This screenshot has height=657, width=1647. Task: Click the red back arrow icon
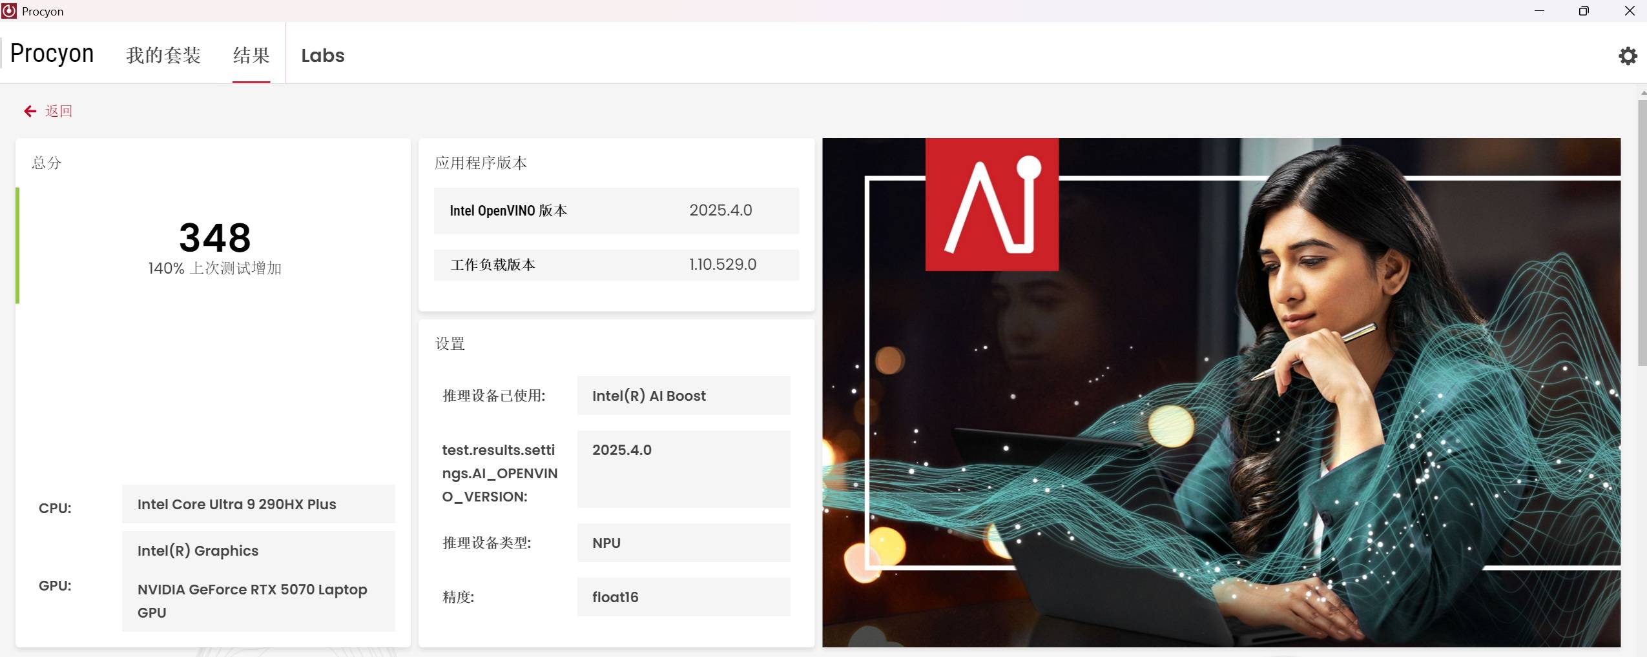tap(30, 111)
